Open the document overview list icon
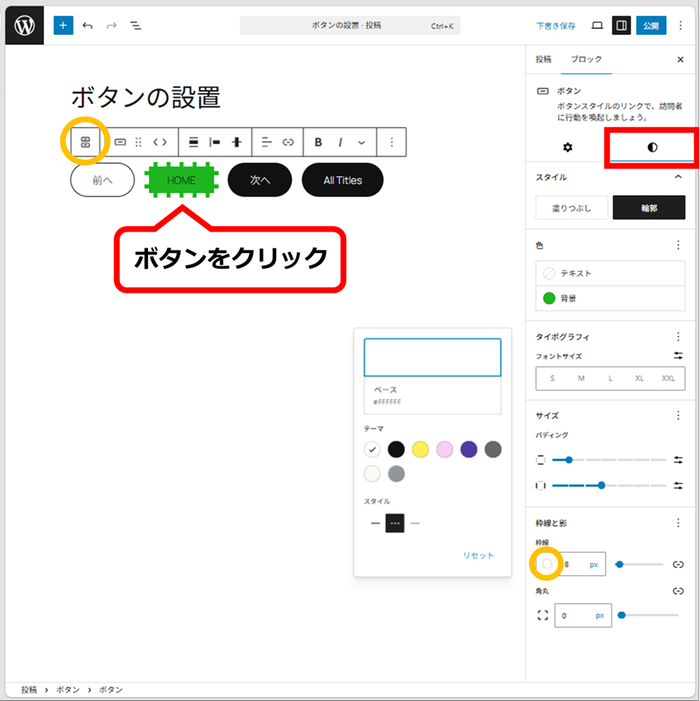Image resolution: width=700 pixels, height=701 pixels. tap(136, 26)
